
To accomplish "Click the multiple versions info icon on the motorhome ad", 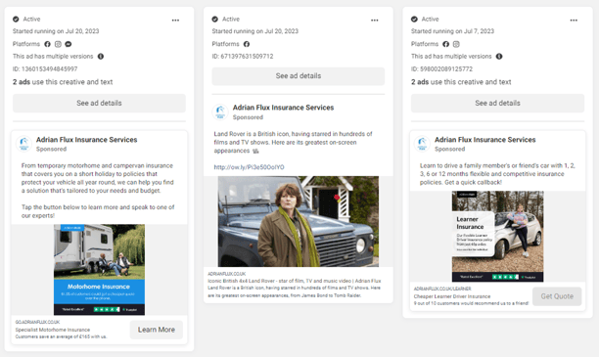I will 101,56.
